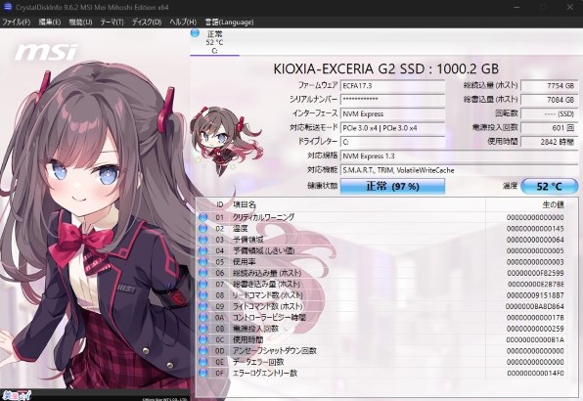Select raw value 0000000000000064
The width and height of the screenshot is (583, 401).
pyautogui.click(x=535, y=240)
